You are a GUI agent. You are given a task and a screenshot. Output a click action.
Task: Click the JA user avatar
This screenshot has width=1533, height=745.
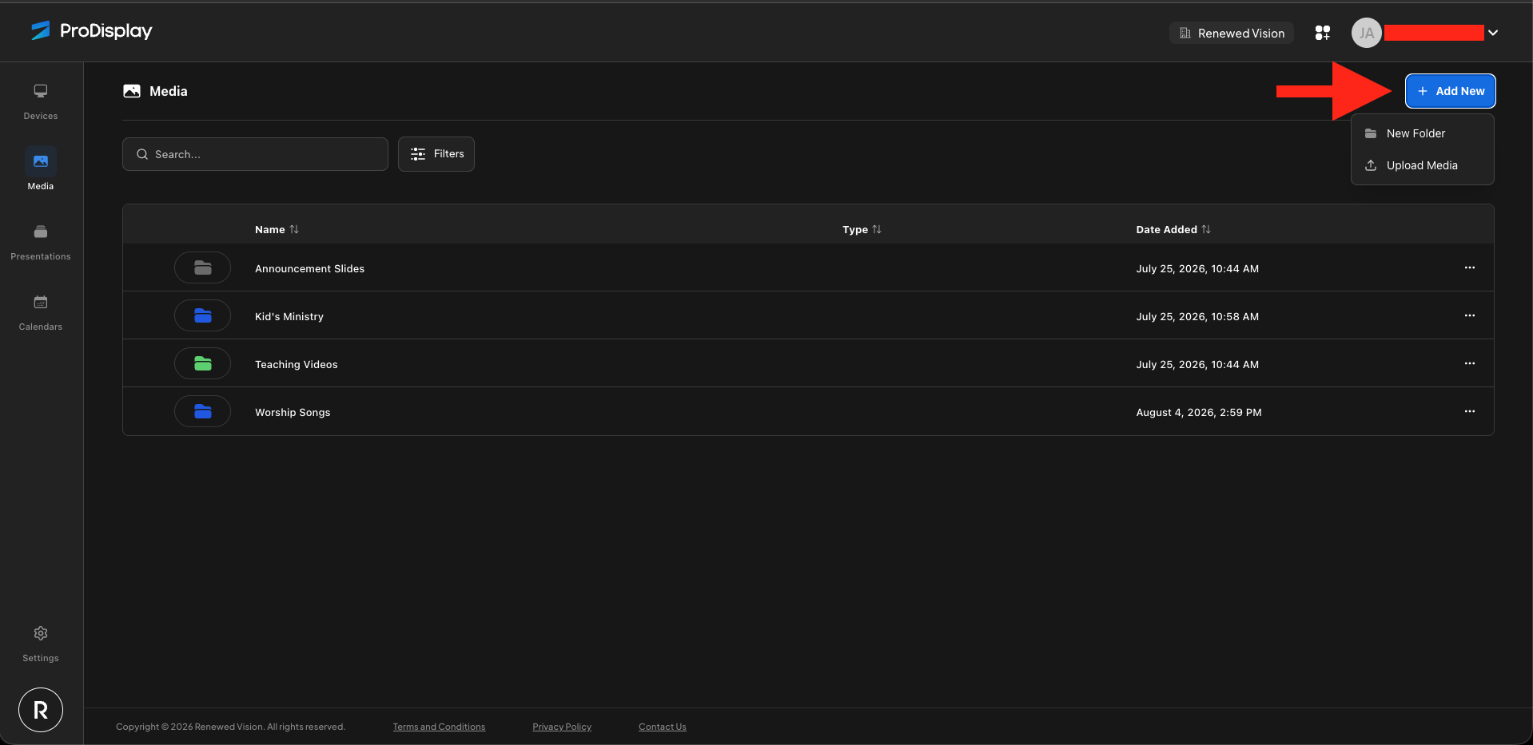1366,33
